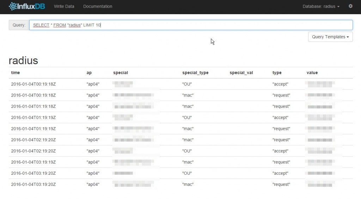Screen dimensions: 361x200
Task: Click "mac" in the last 03:19:20Z row
Action: 188,185
